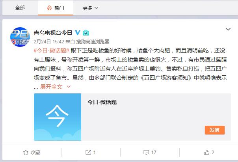The width and height of the screenshot is (238, 162).
Task: Open the 青岛电视台今日 profile avatar
Action: pos(20,37)
